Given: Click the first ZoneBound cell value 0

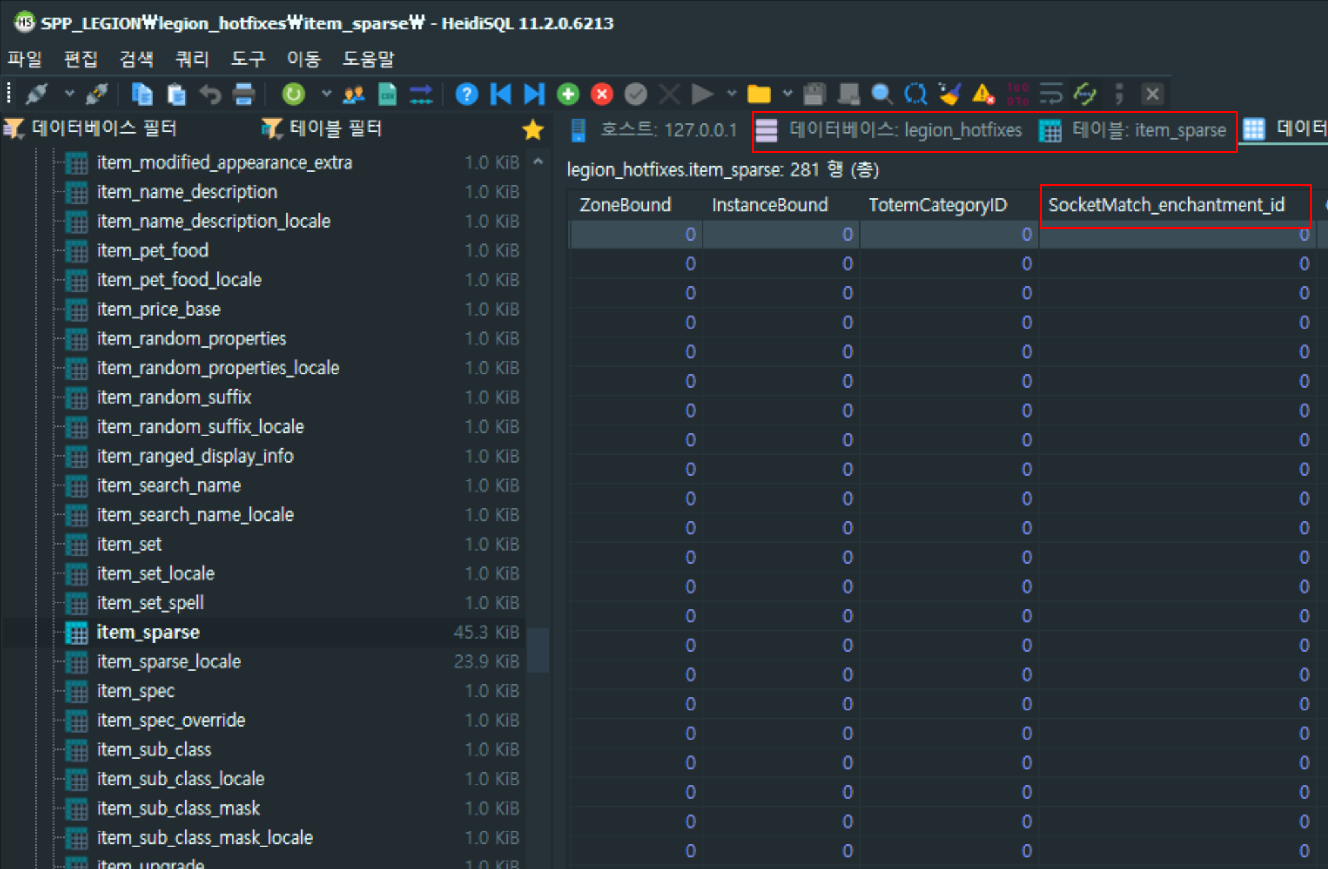Looking at the screenshot, I should pos(636,234).
